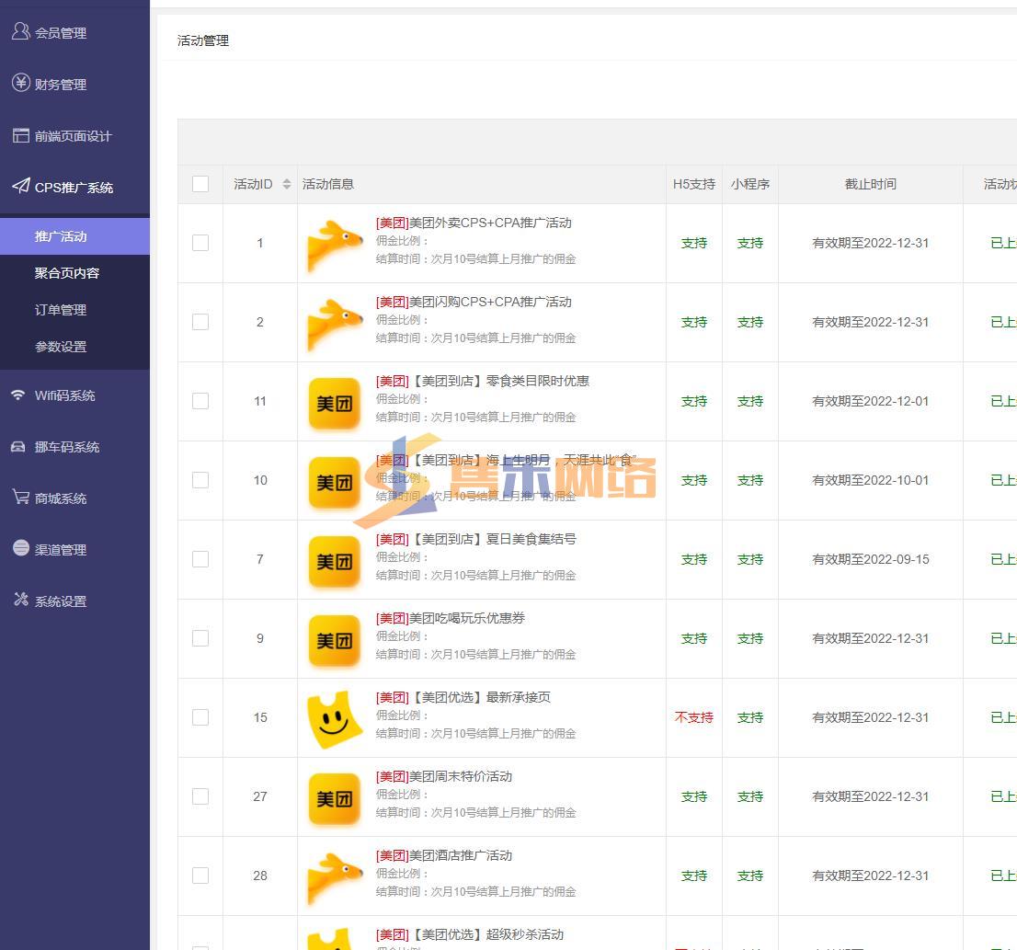Viewport: 1017px width, 950px height.
Task: Click 美团 logo of 零食类目限时优惠 row
Action: point(334,404)
